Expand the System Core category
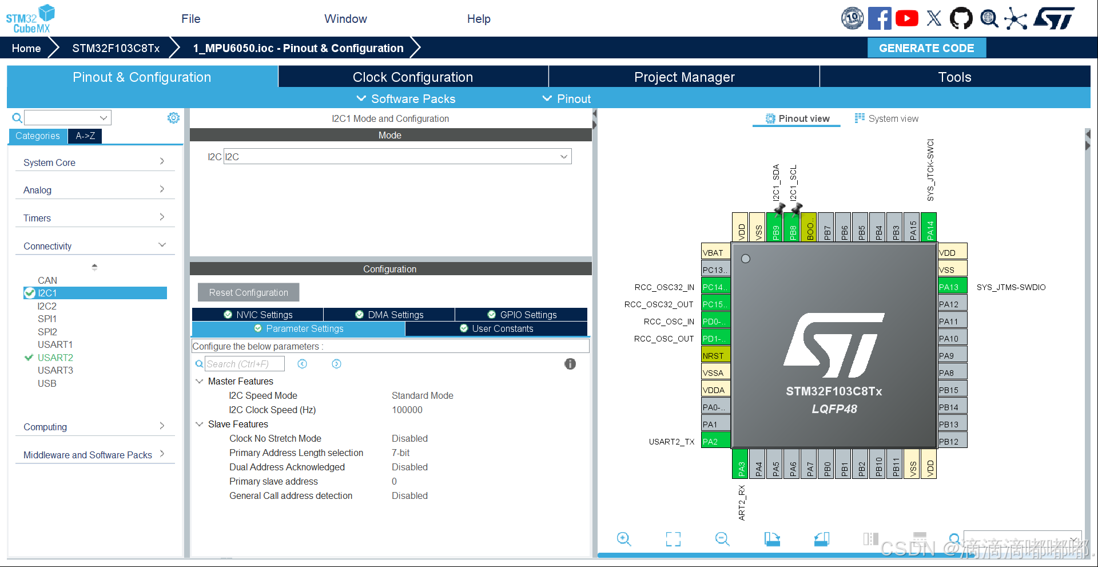The height and width of the screenshot is (567, 1098). tap(94, 162)
